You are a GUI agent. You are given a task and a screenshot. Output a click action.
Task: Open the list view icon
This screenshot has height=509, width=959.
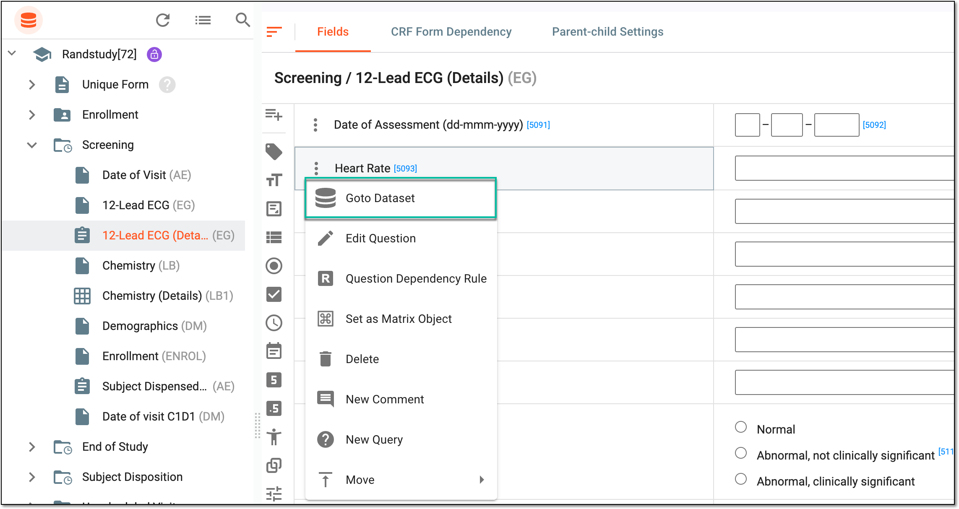[x=203, y=20]
